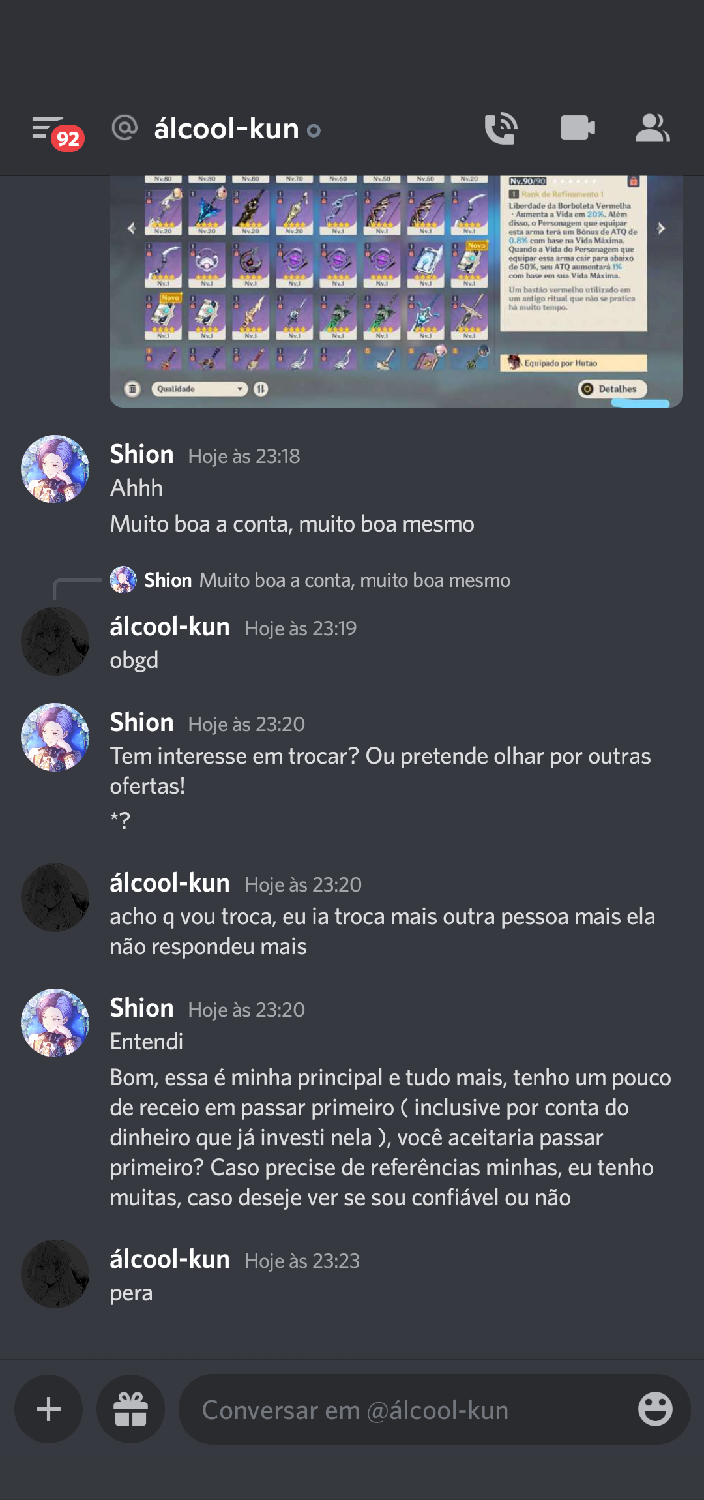Tap the Shion username at 23:20 'Entendi'
Viewport: 704px width, 1500px height.
click(x=141, y=1008)
